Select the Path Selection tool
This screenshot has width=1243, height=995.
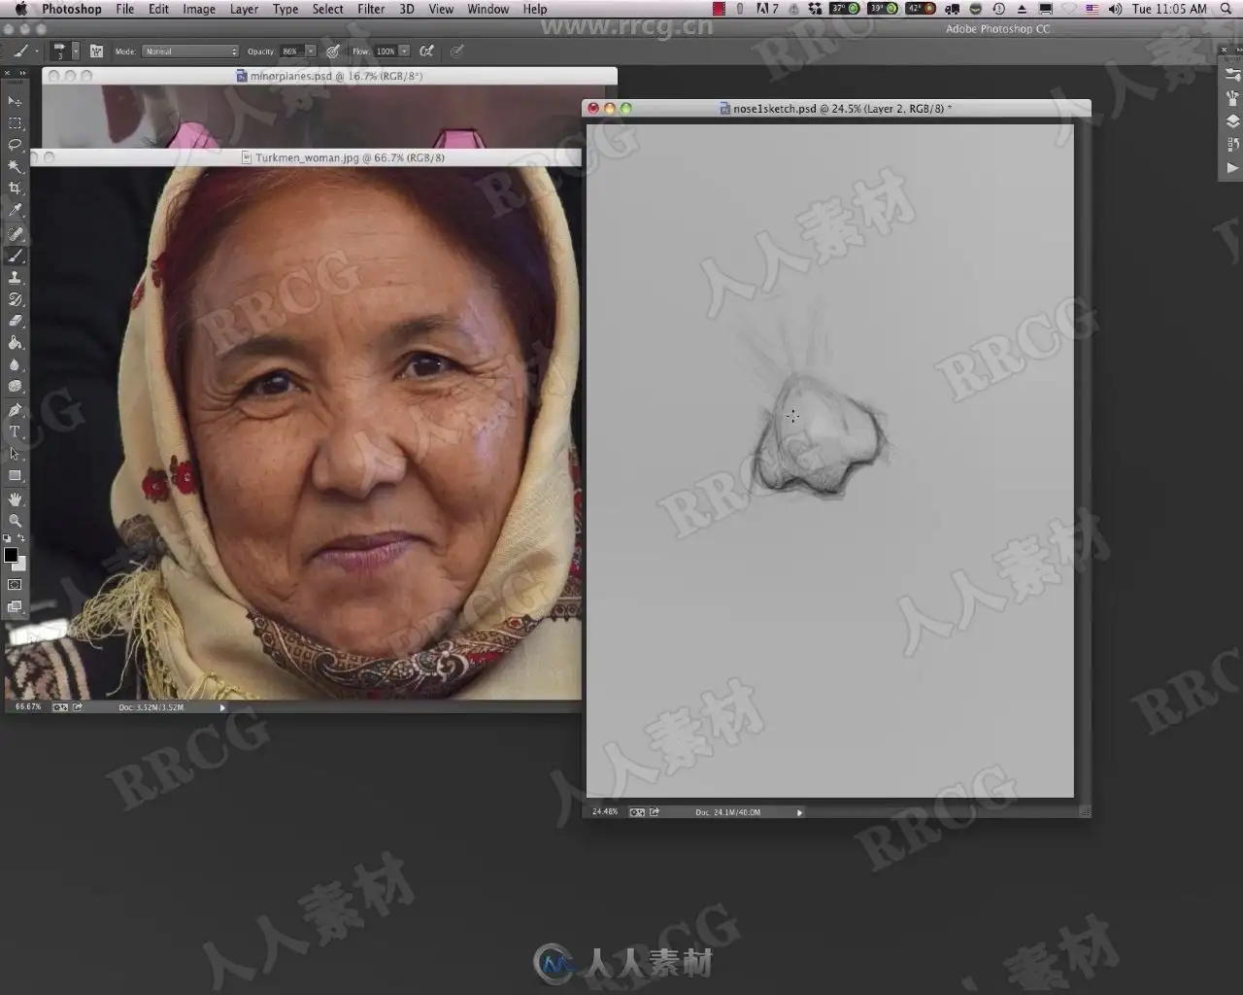pyautogui.click(x=15, y=454)
